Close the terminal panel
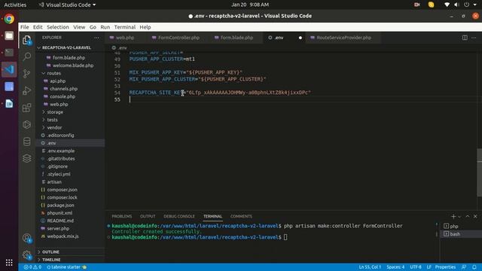 pos(475,216)
